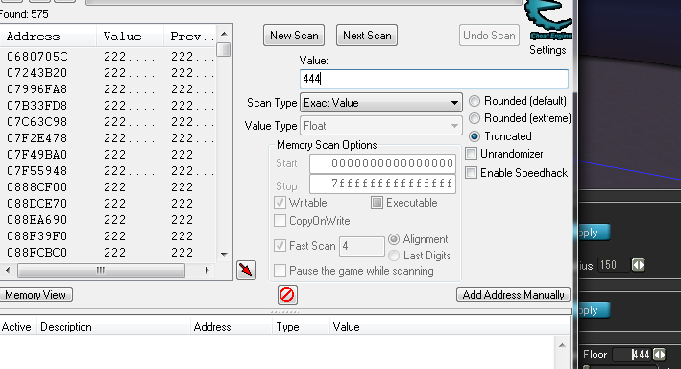Click into the Value field containing 444
The height and width of the screenshot is (369, 681).
(x=434, y=79)
